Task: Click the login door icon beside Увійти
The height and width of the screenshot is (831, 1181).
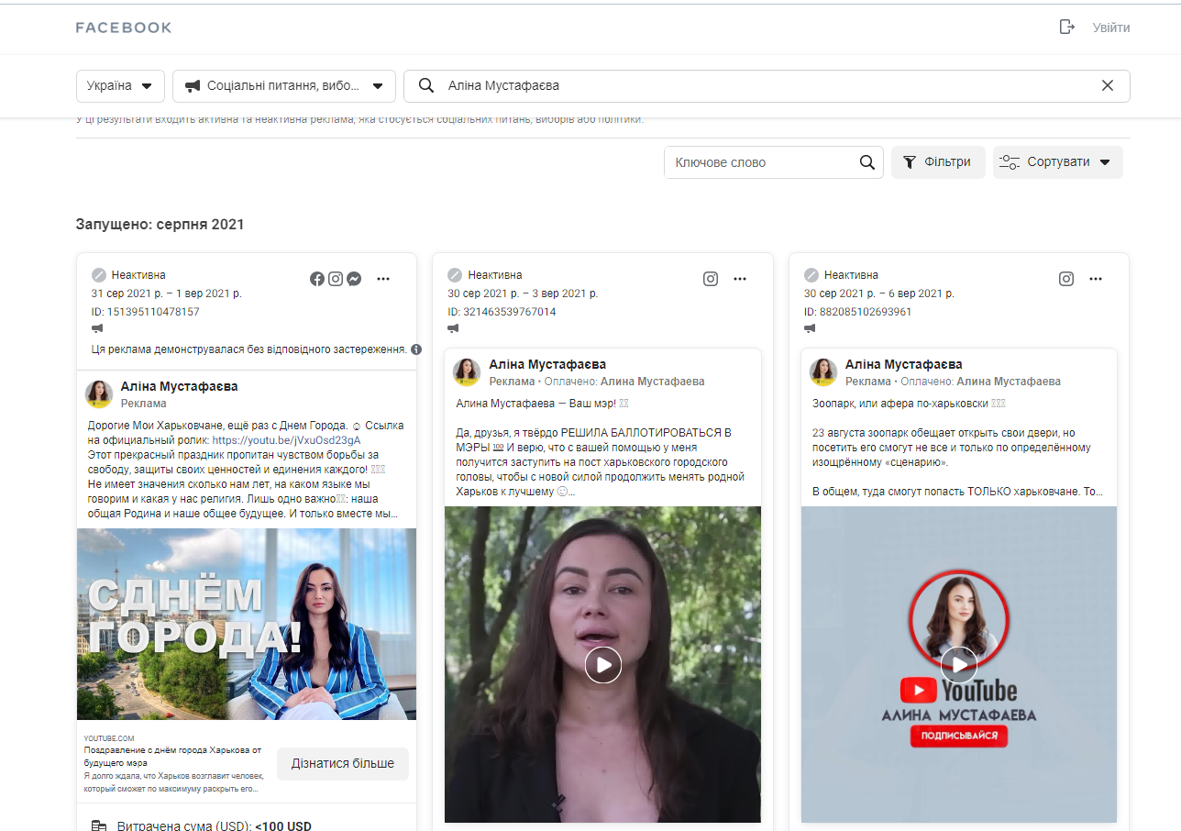Action: (x=1066, y=28)
